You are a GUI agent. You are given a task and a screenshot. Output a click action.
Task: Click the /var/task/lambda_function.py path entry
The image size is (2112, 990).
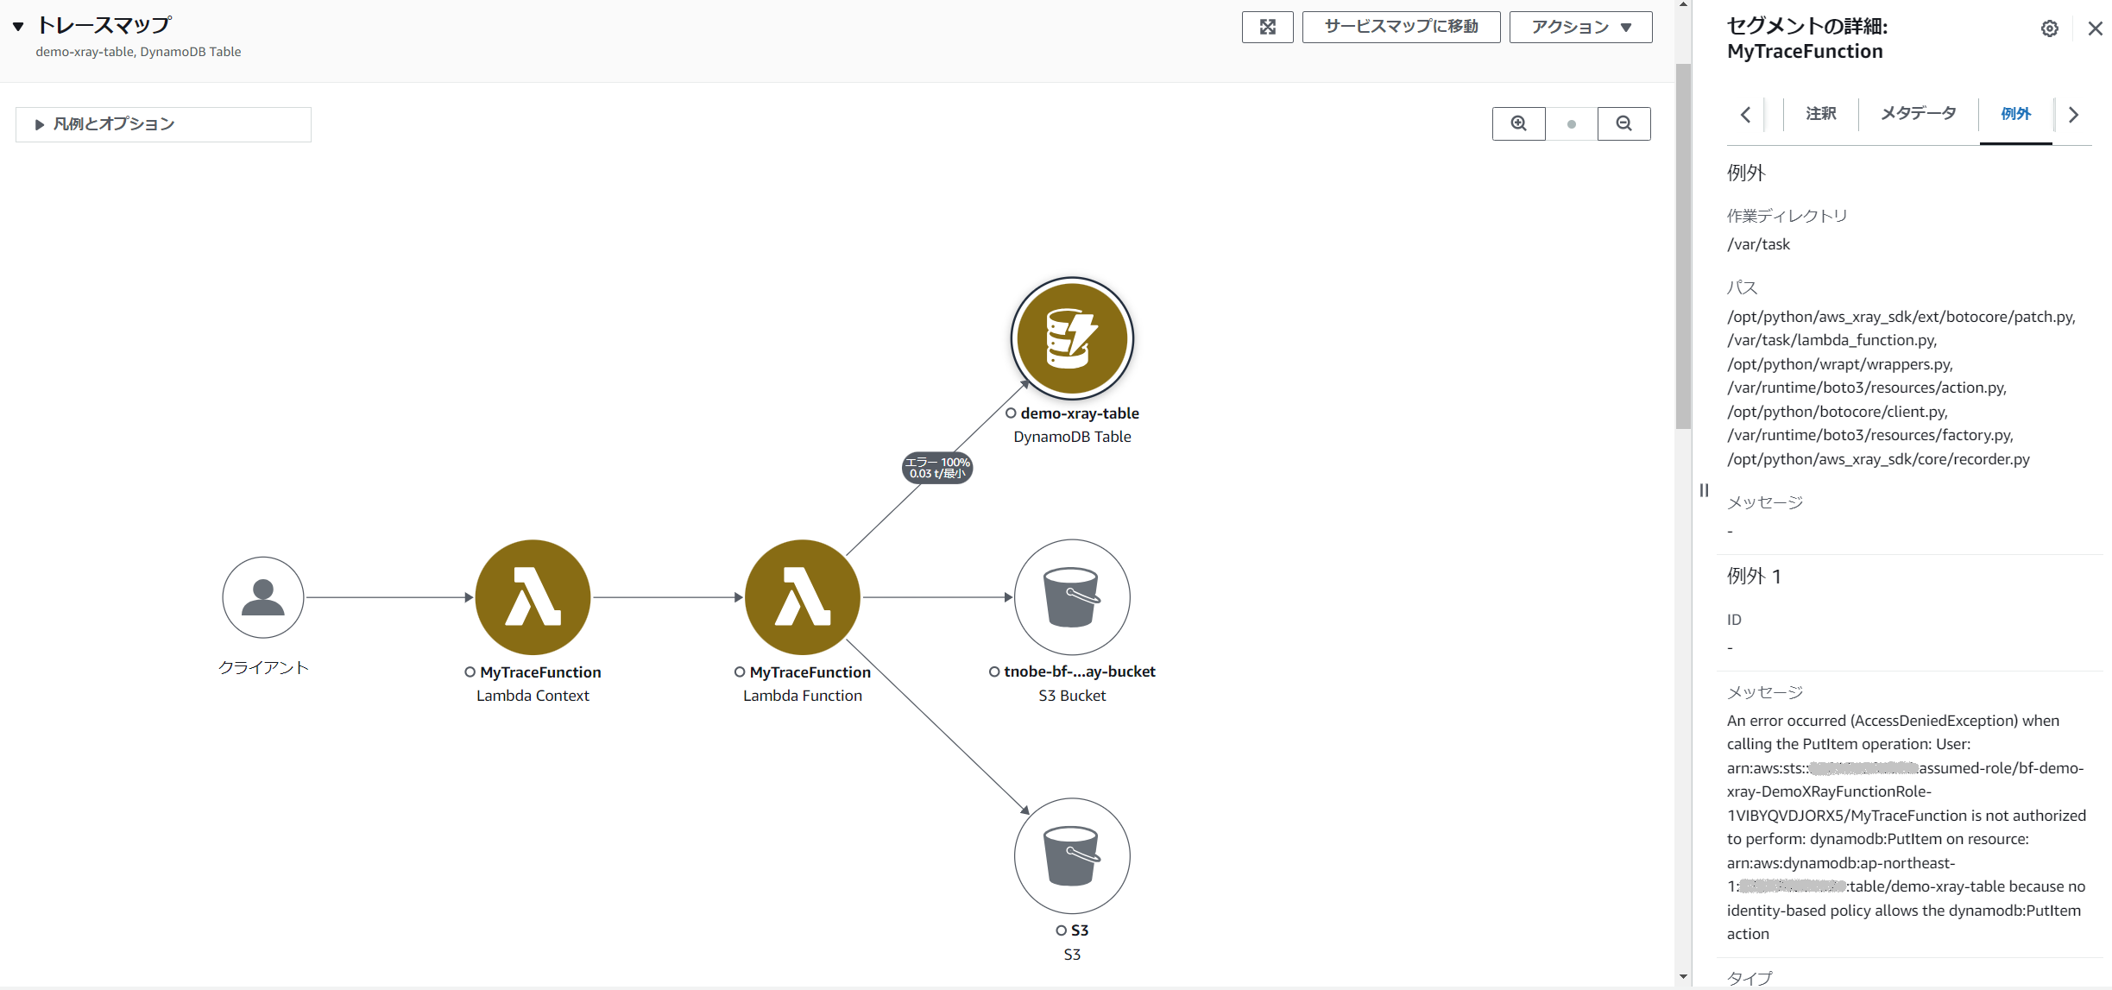tap(1831, 340)
